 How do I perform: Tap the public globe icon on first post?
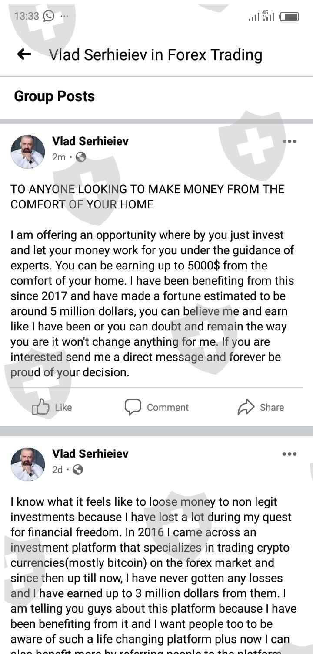81,157
